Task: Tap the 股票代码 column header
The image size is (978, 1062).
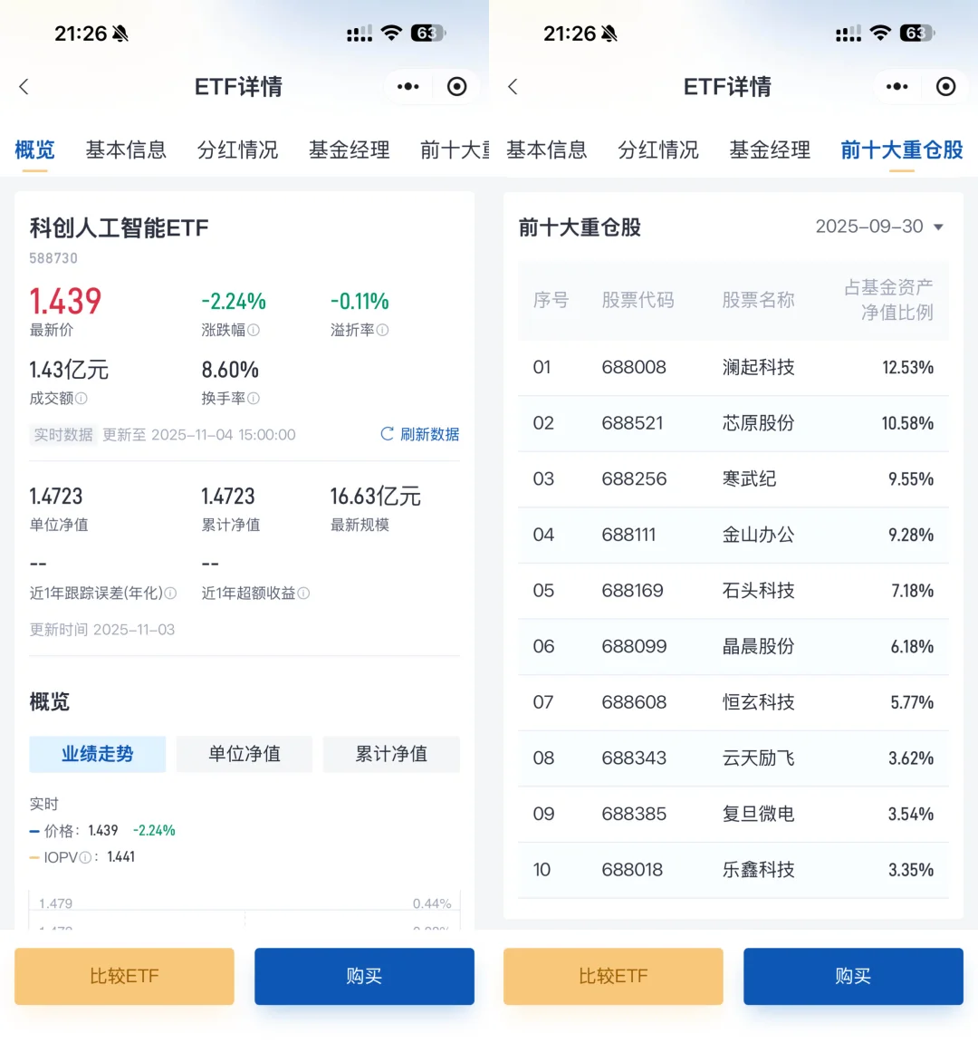Action: point(638,300)
